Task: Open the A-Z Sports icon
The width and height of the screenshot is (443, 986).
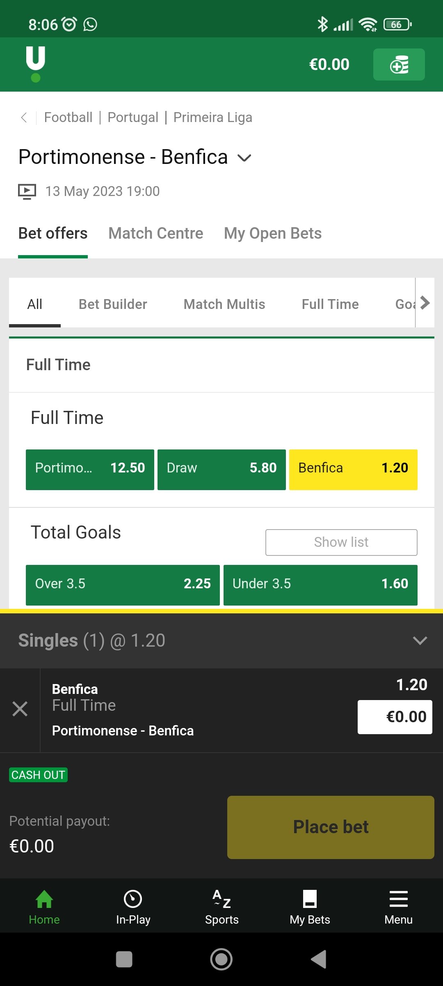Action: pos(221,899)
